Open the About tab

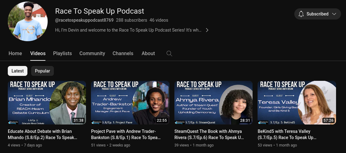(x=148, y=53)
